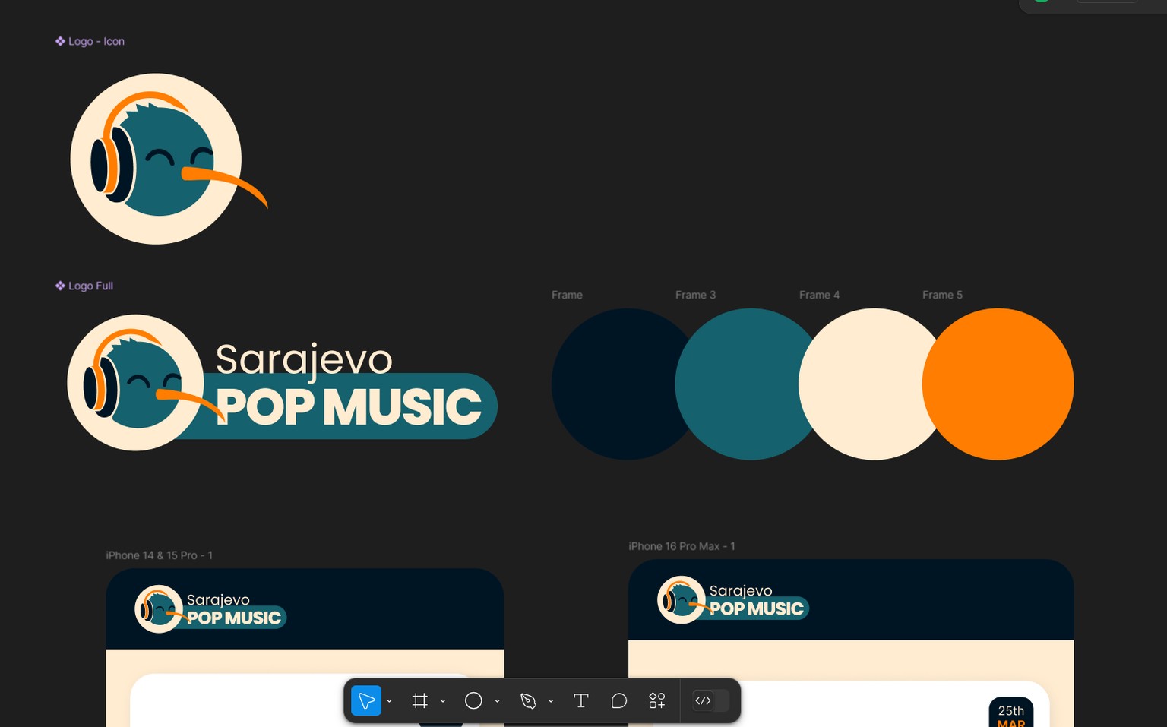The image size is (1167, 727).
Task: Select the Ellipse shape tool
Action: pos(473,700)
